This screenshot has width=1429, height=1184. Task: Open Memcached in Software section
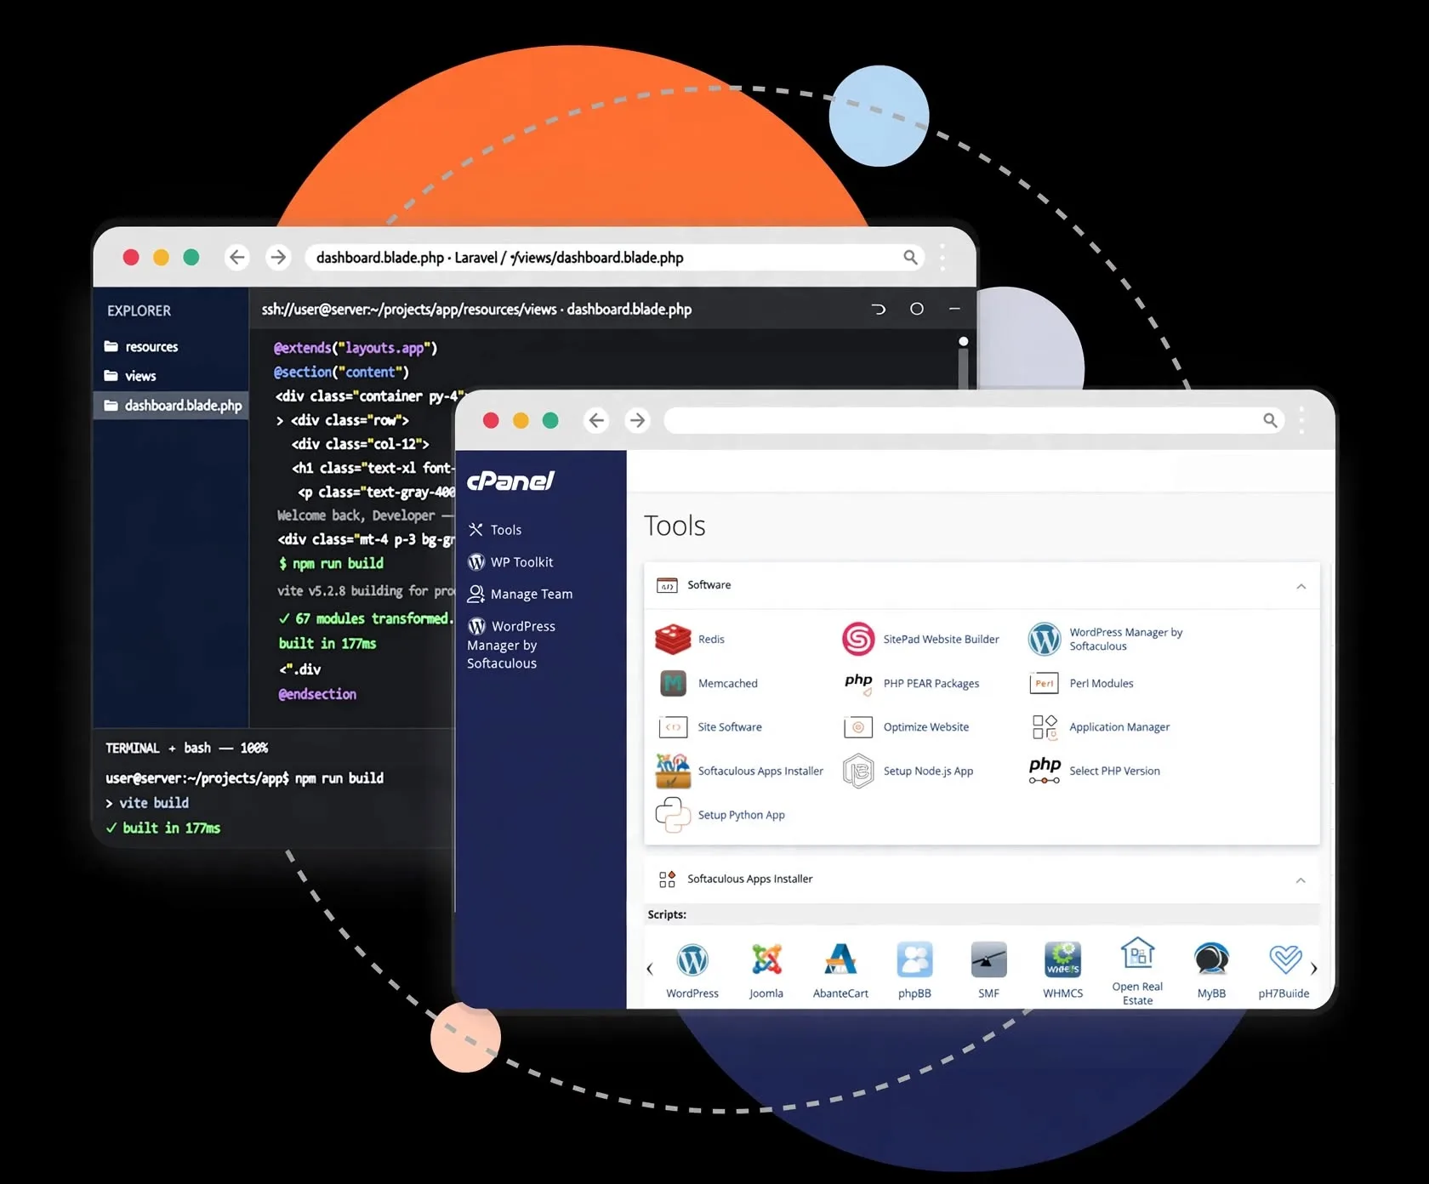673,683
